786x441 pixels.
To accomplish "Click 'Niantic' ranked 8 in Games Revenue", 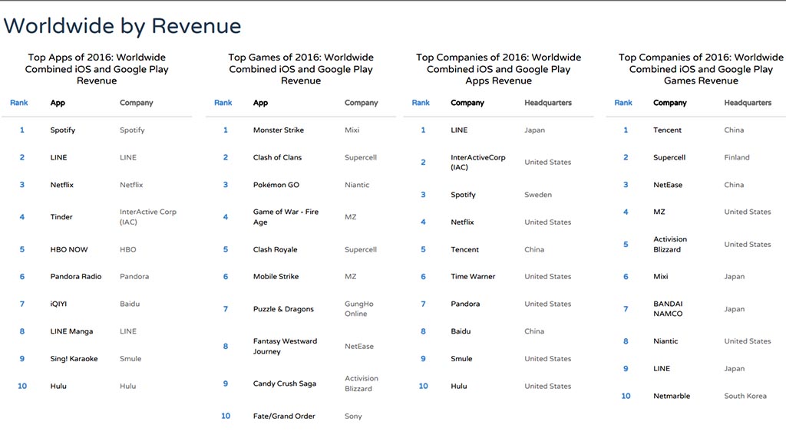I will (x=665, y=341).
